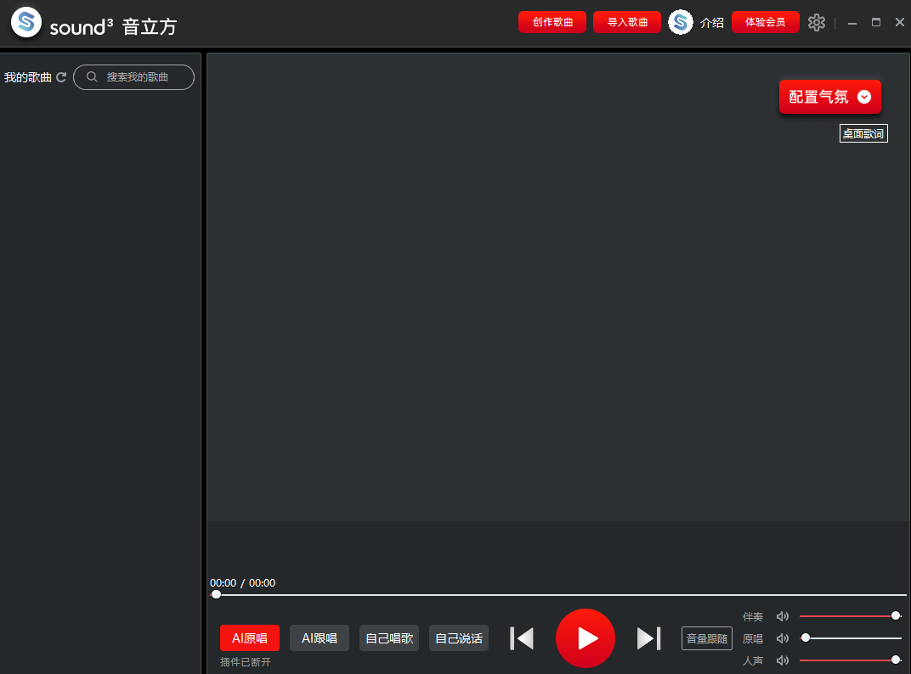Image resolution: width=911 pixels, height=674 pixels.
Task: Click the refresh icon beside 我的歌曲
Action: pos(61,77)
